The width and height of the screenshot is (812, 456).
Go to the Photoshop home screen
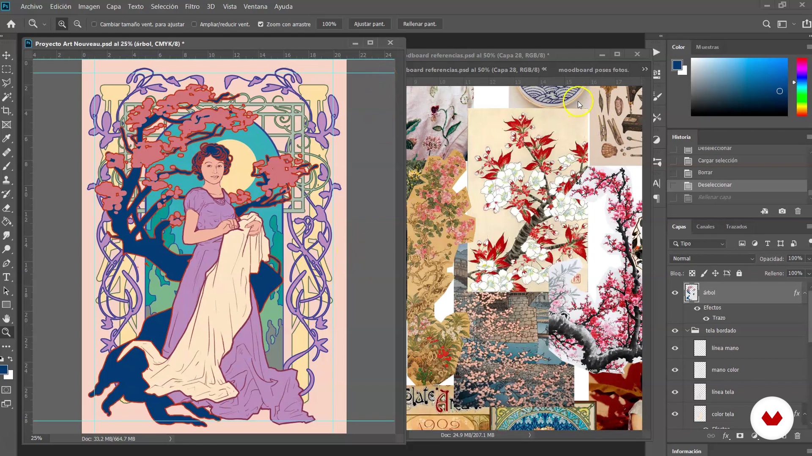(x=11, y=24)
